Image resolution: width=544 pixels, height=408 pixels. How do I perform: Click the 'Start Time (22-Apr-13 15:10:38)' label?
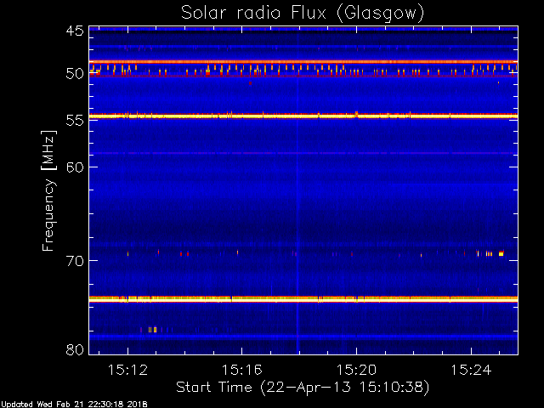[x=303, y=387]
